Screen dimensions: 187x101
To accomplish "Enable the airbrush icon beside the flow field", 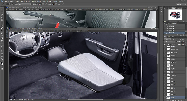I will click(x=59, y=4).
